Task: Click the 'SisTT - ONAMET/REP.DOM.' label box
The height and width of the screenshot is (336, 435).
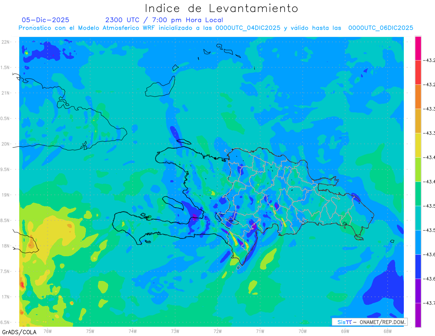Action: (x=370, y=322)
